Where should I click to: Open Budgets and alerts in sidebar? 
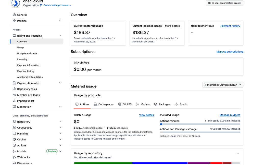[x=27, y=53]
